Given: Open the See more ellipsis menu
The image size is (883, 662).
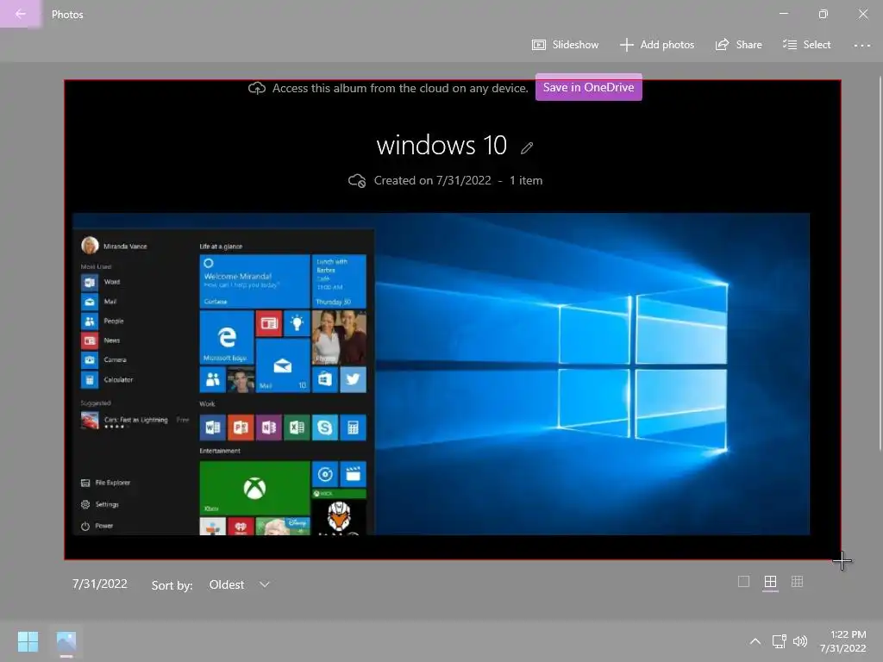Looking at the screenshot, I should click(861, 45).
